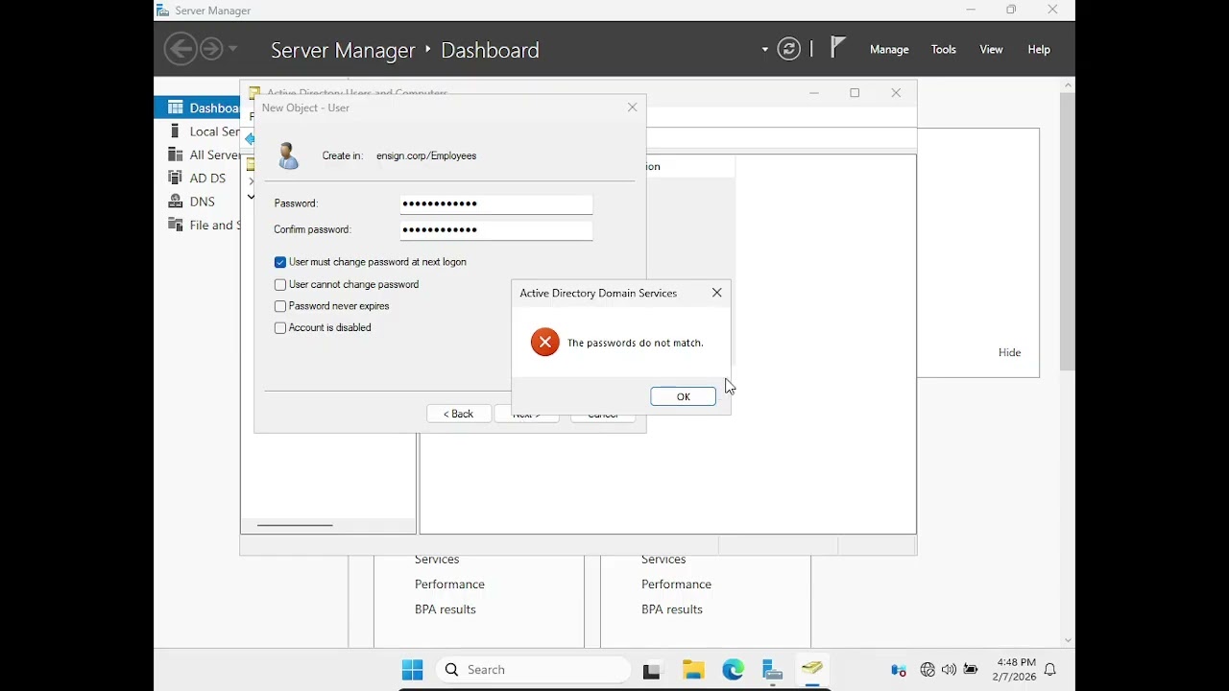Screen dimensions: 1229x691
Task: Minimize the Active Directory Users and Computers window
Action: (814, 93)
